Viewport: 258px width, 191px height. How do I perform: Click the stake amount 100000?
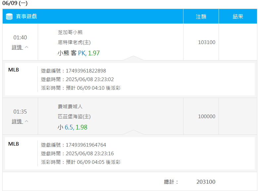[x=207, y=117]
